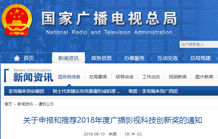
Task: Click the home icon beside 首页
Action: coord(17,58)
